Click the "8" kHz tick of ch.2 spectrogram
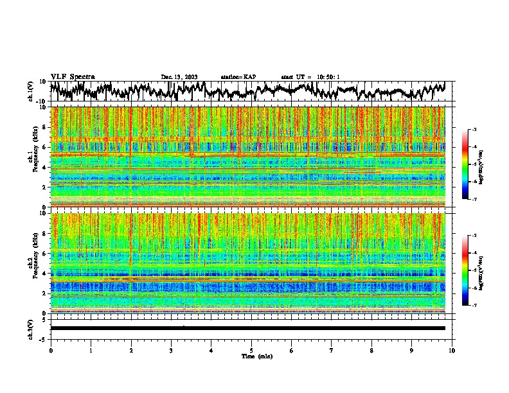 [x=44, y=234]
